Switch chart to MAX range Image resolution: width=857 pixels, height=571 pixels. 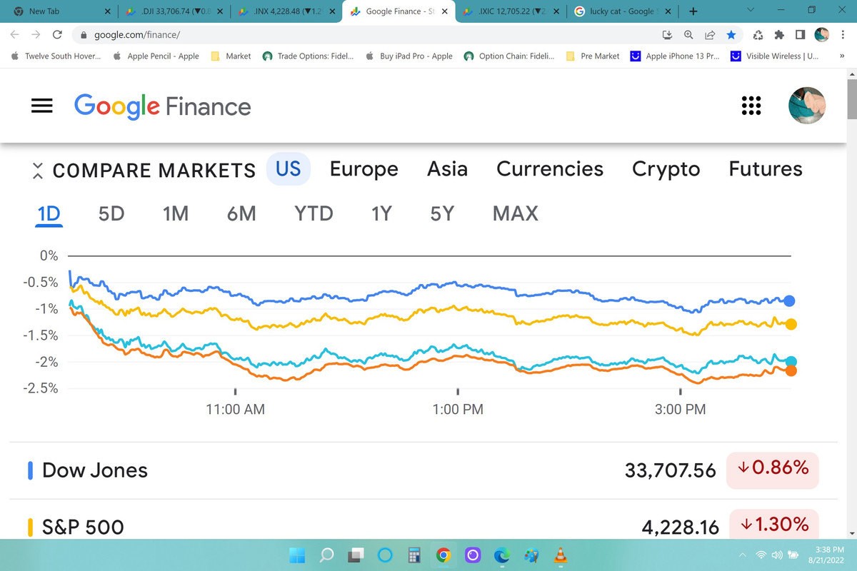point(515,213)
